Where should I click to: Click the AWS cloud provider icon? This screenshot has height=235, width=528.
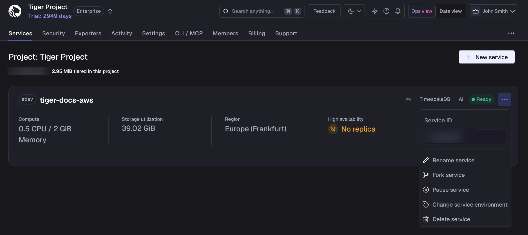(408, 99)
